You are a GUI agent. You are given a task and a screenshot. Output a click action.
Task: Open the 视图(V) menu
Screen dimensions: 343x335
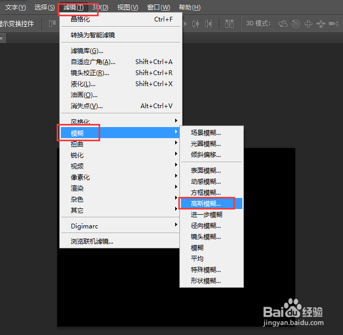pyautogui.click(x=128, y=7)
